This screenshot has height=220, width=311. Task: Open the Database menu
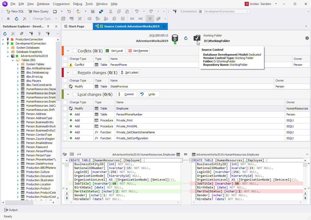43,4
